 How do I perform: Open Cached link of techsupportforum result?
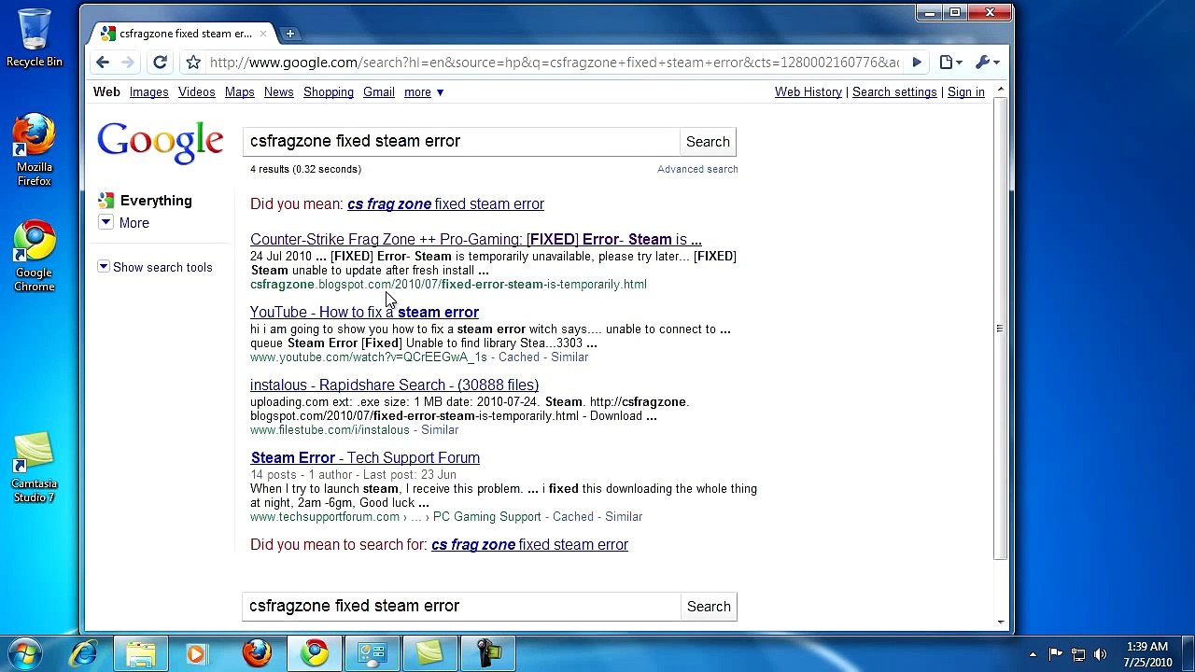(572, 517)
